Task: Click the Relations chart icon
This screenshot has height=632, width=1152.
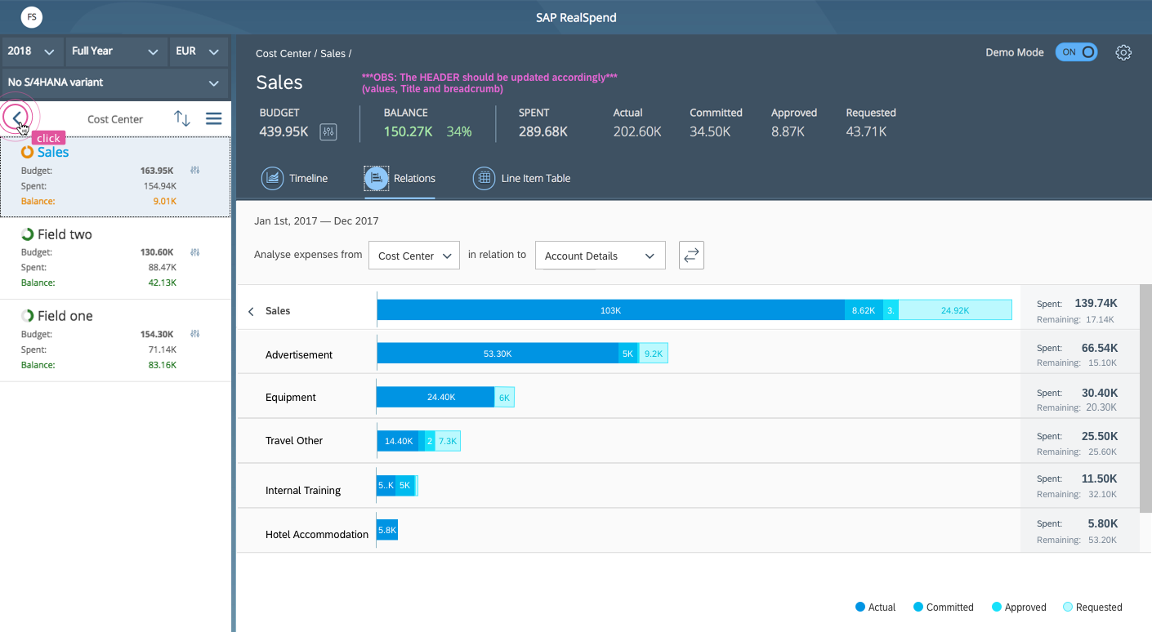Action: pyautogui.click(x=376, y=178)
